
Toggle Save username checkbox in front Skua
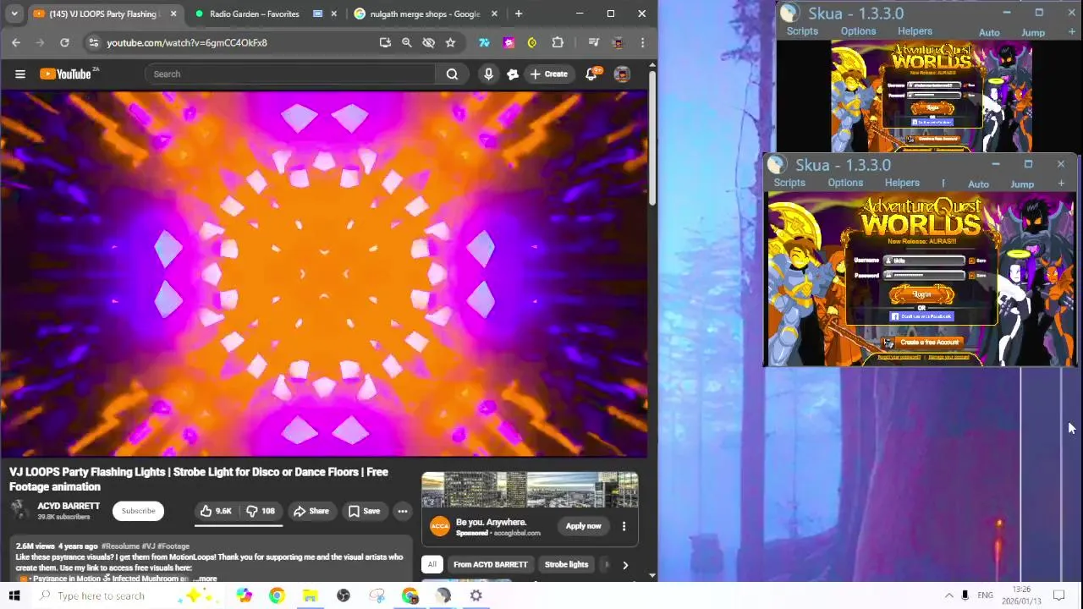coord(971,261)
